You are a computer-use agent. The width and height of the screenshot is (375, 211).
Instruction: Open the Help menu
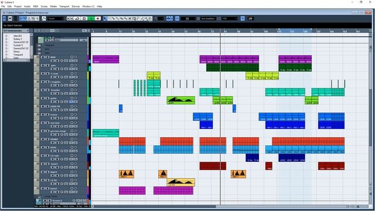[x=100, y=6]
